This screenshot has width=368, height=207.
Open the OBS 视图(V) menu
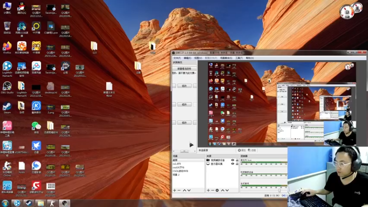pos(198,58)
